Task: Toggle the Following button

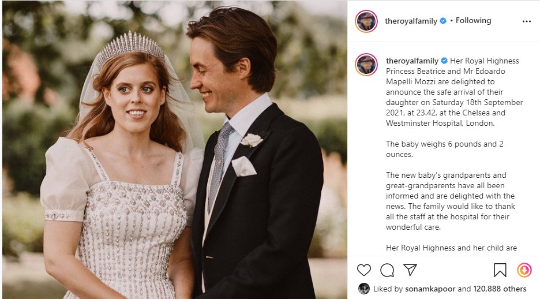Action: click(x=473, y=21)
